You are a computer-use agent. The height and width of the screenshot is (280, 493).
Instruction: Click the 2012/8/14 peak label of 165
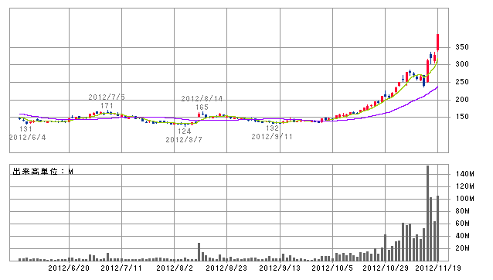(202, 107)
